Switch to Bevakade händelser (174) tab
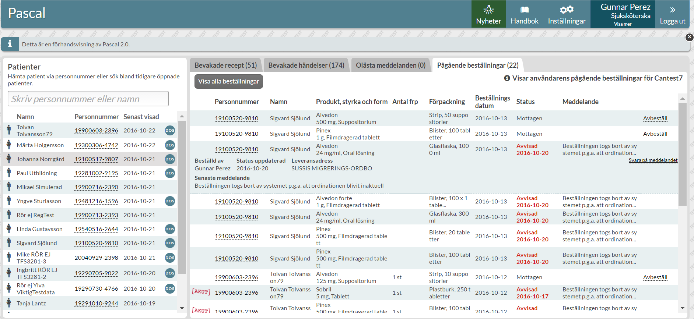 point(306,65)
